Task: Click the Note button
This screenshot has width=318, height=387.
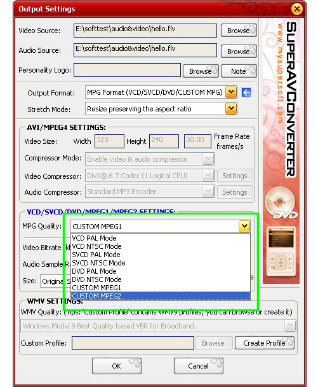Action: [239, 71]
